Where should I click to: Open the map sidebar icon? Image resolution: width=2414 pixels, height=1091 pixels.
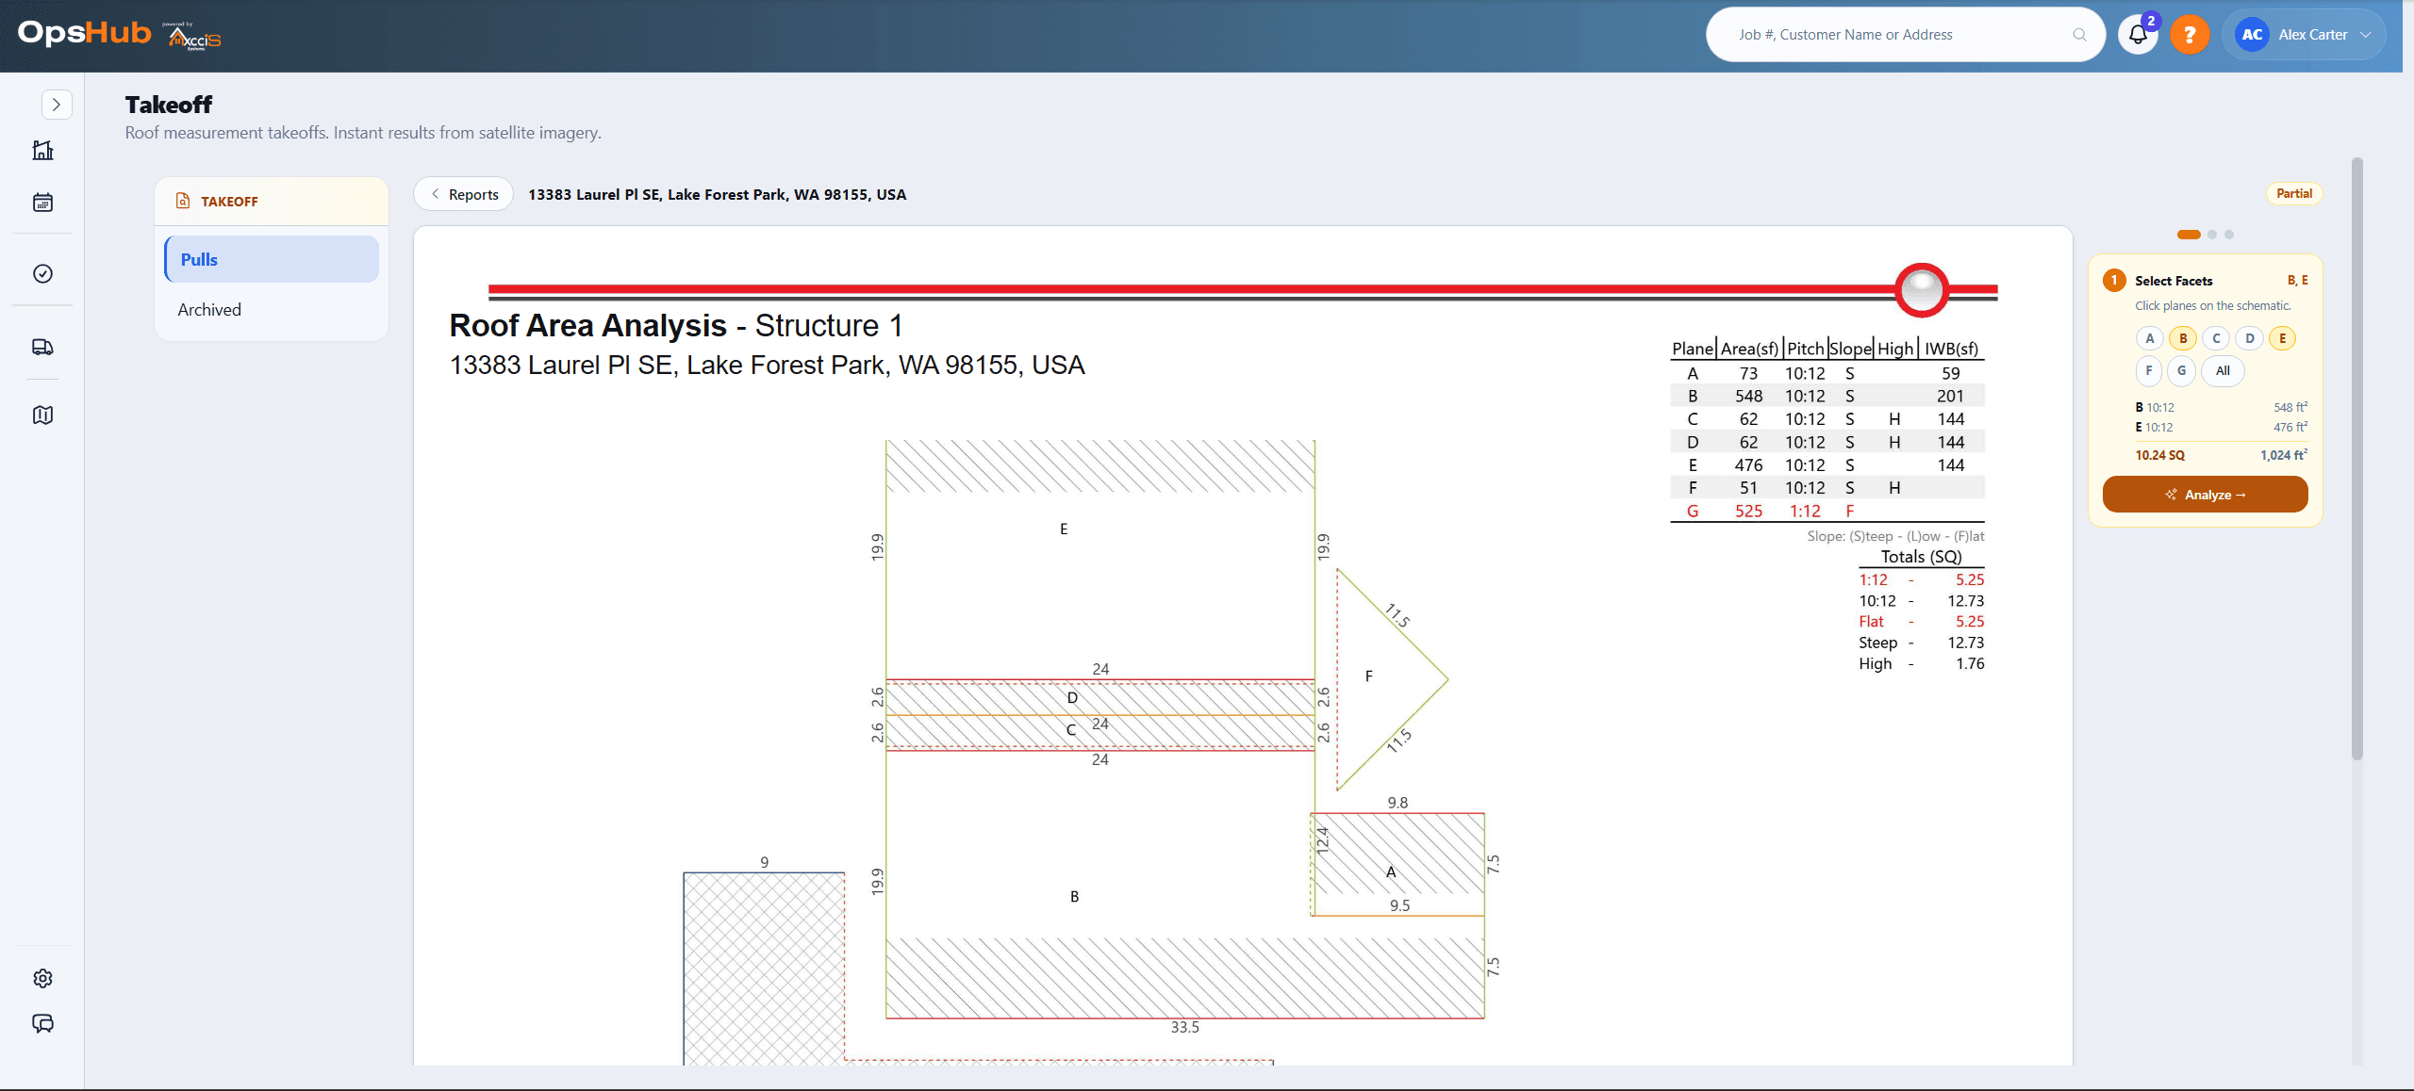coord(42,415)
